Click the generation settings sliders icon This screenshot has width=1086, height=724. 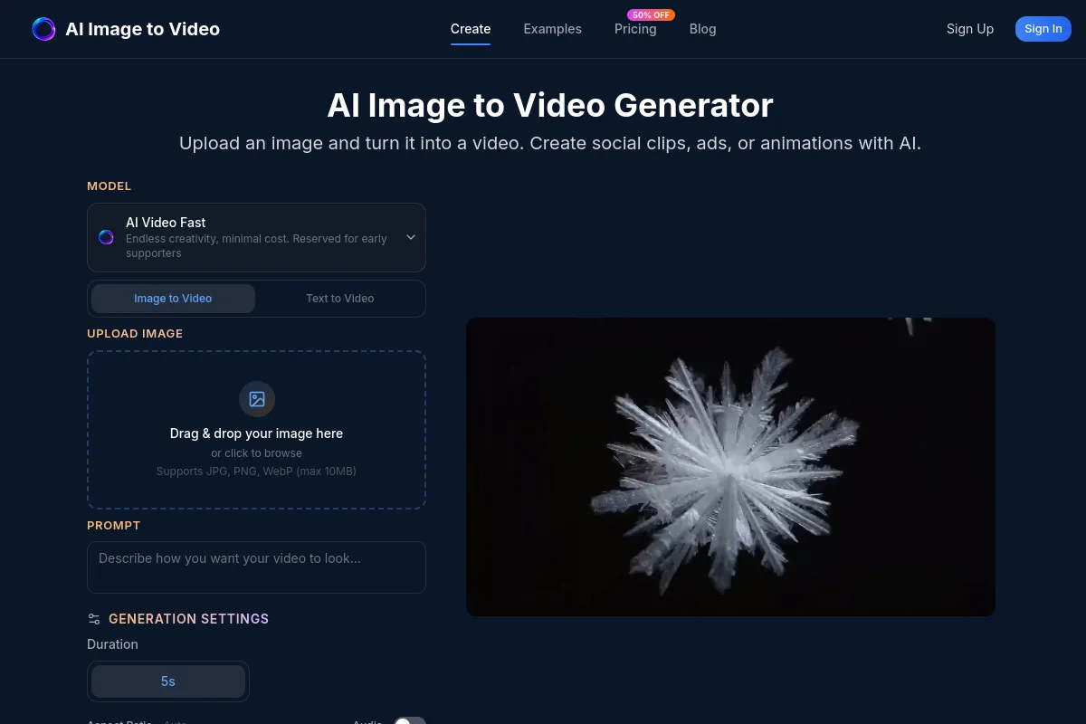(x=94, y=619)
